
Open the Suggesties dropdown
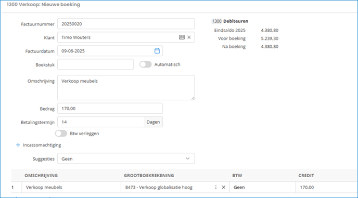pos(126,159)
